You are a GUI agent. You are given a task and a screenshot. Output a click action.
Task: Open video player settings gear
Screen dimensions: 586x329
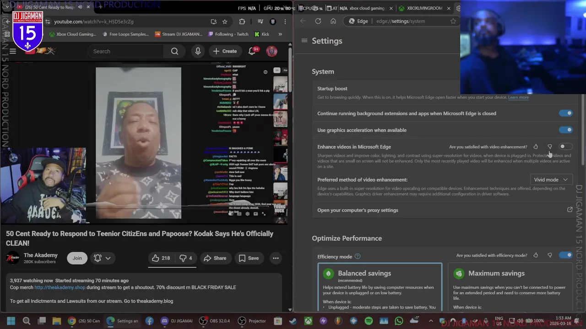click(247, 214)
